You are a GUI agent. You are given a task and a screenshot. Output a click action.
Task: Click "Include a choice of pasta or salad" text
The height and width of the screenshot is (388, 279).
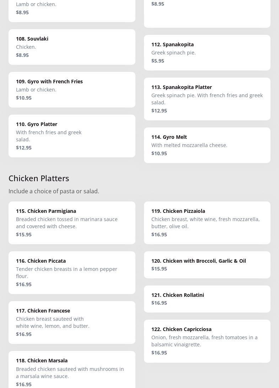click(54, 191)
